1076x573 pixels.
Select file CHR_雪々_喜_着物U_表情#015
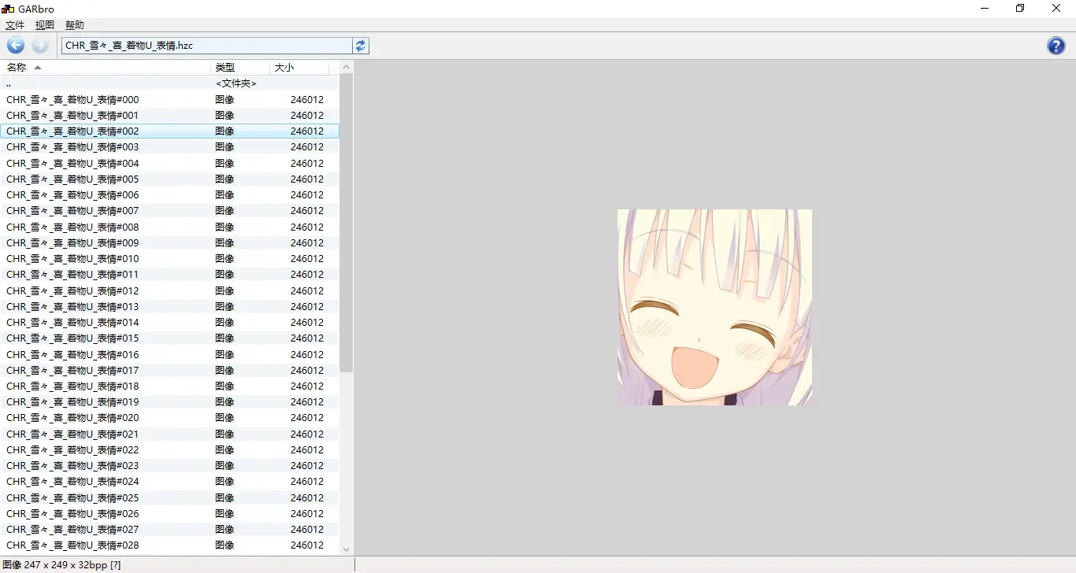pos(169,338)
